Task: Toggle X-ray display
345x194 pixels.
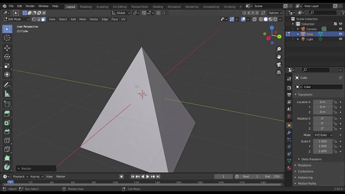Action: pos(254,19)
